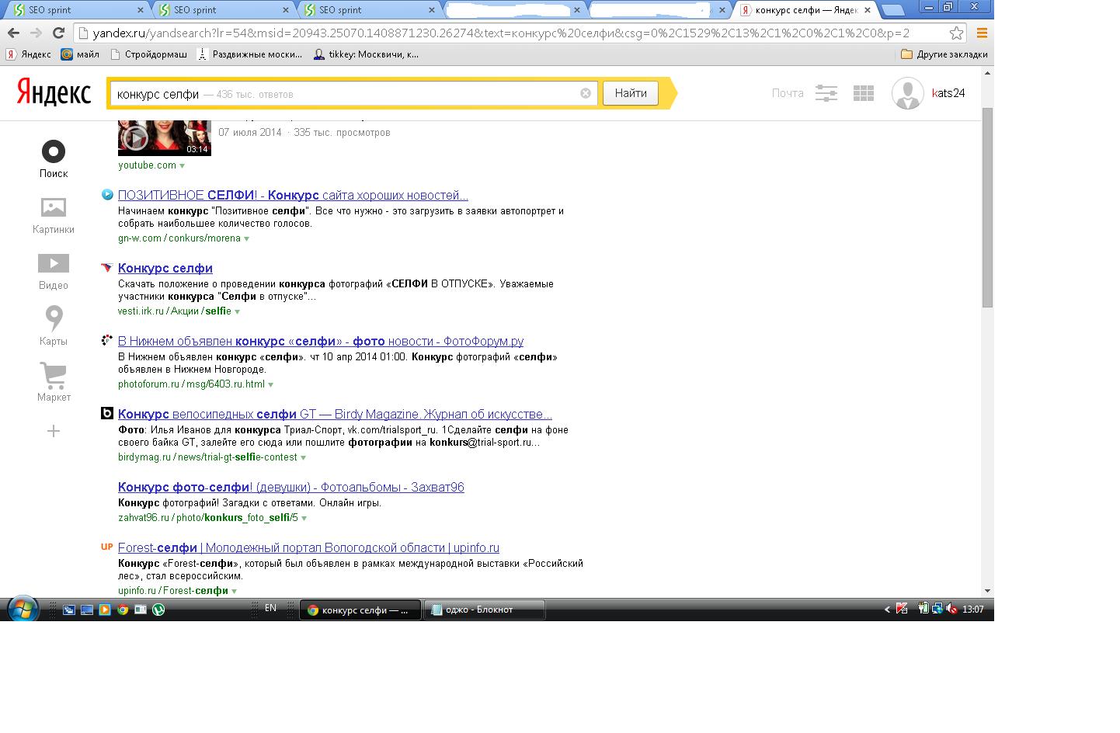
Task: Show hidden tray icons arrow
Action: pyautogui.click(x=887, y=610)
